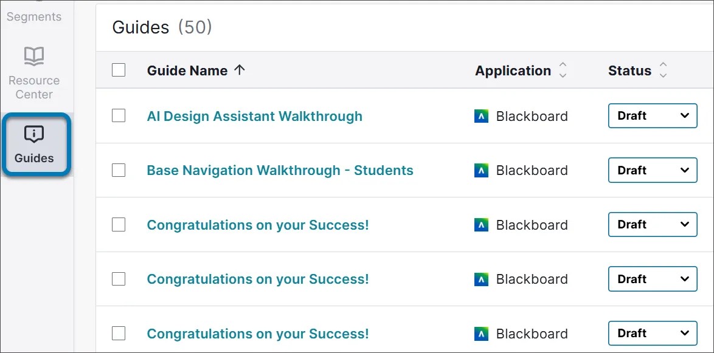The height and width of the screenshot is (353, 714).
Task: Sort by Status column arrows
Action: pyautogui.click(x=663, y=70)
